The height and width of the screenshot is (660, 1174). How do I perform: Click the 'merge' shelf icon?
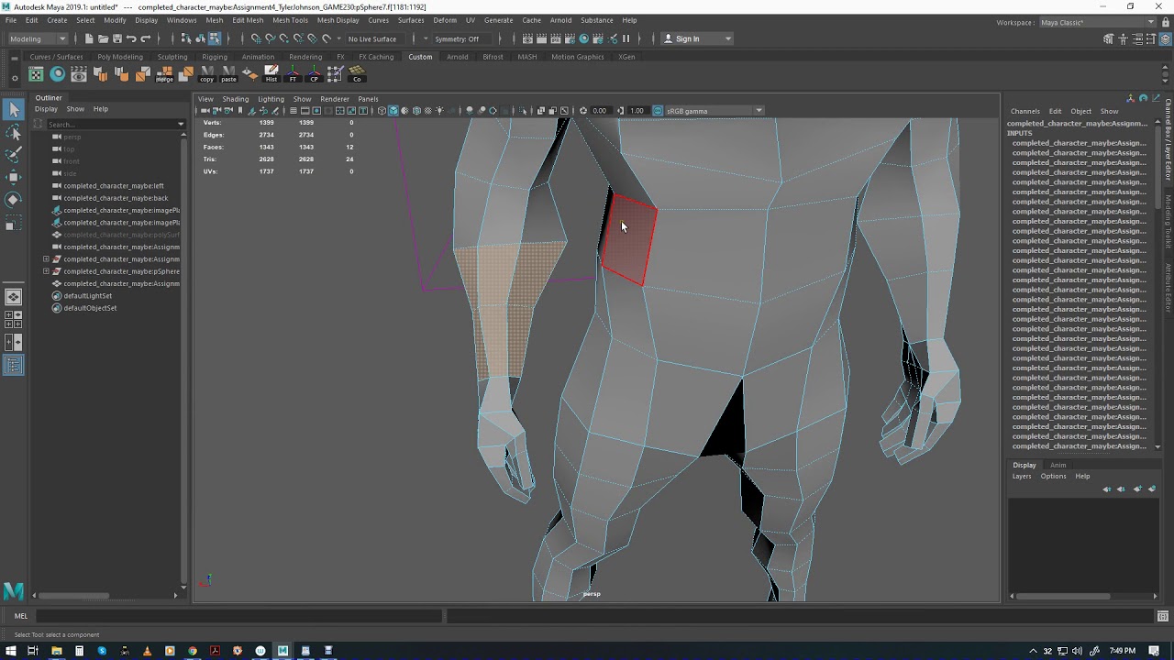tap(164, 74)
